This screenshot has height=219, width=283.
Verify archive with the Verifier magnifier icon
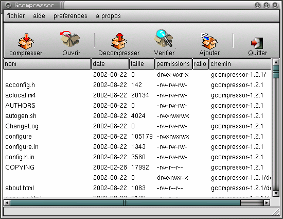[164, 39]
